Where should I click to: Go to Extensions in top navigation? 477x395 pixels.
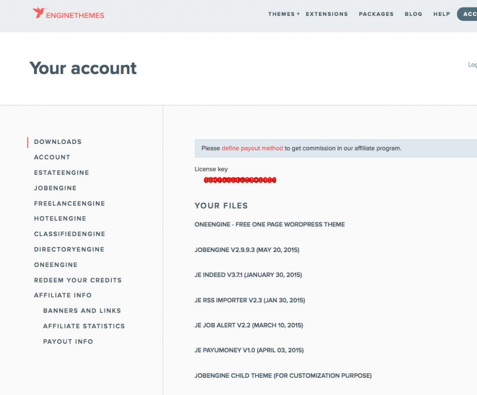(327, 14)
